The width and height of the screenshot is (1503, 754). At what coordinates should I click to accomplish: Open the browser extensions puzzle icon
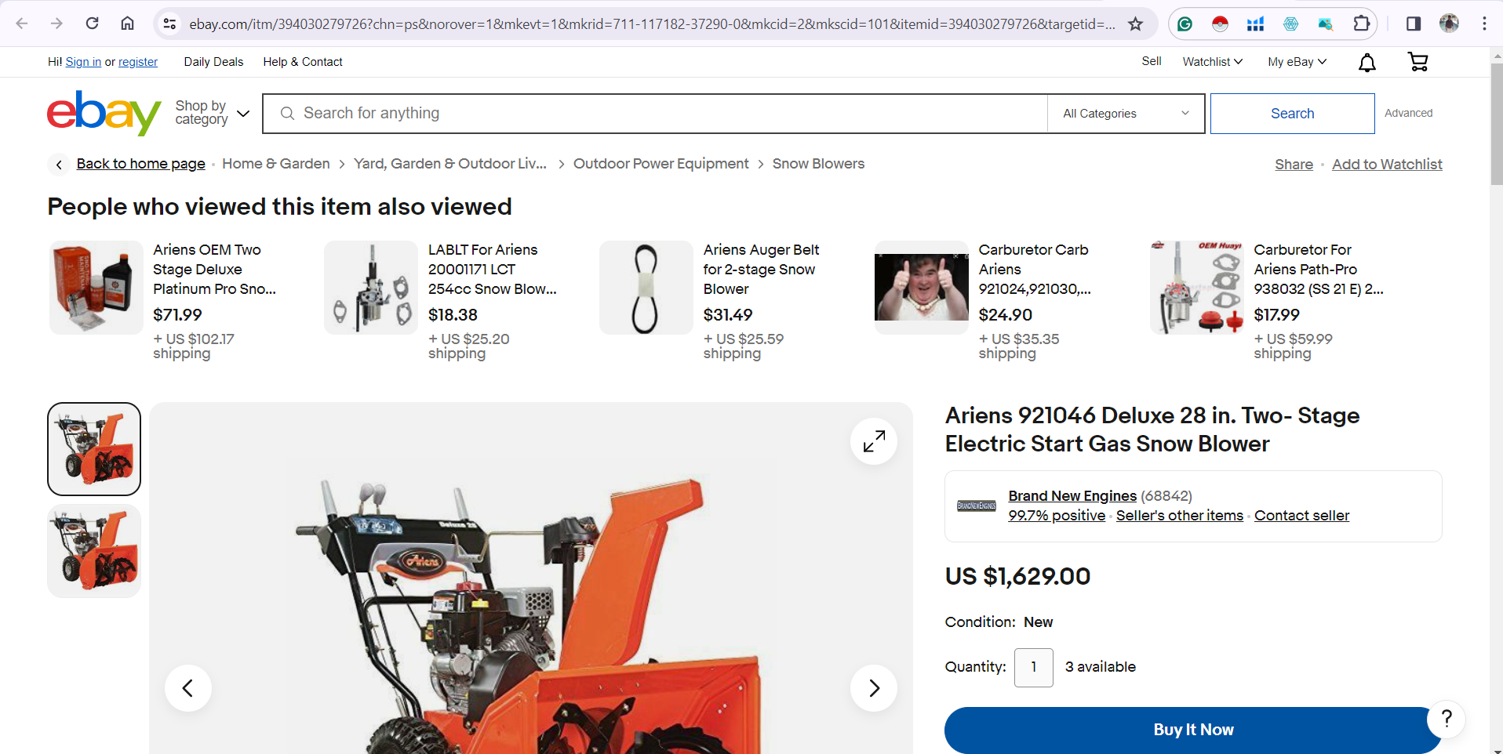pyautogui.click(x=1362, y=24)
